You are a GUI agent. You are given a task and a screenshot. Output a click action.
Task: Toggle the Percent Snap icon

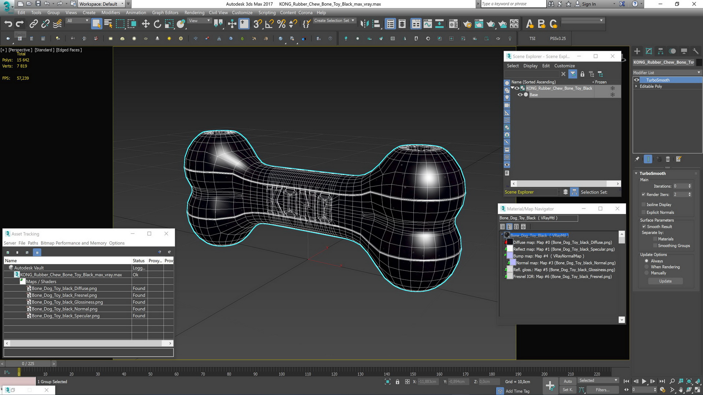[281, 24]
